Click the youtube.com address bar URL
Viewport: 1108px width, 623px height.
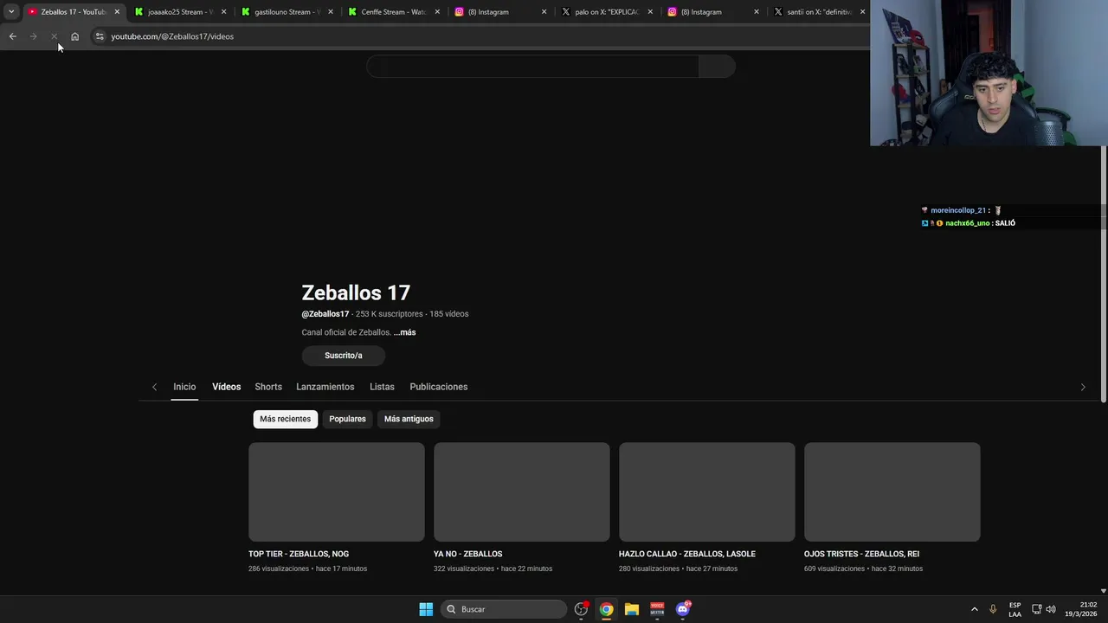(x=172, y=36)
